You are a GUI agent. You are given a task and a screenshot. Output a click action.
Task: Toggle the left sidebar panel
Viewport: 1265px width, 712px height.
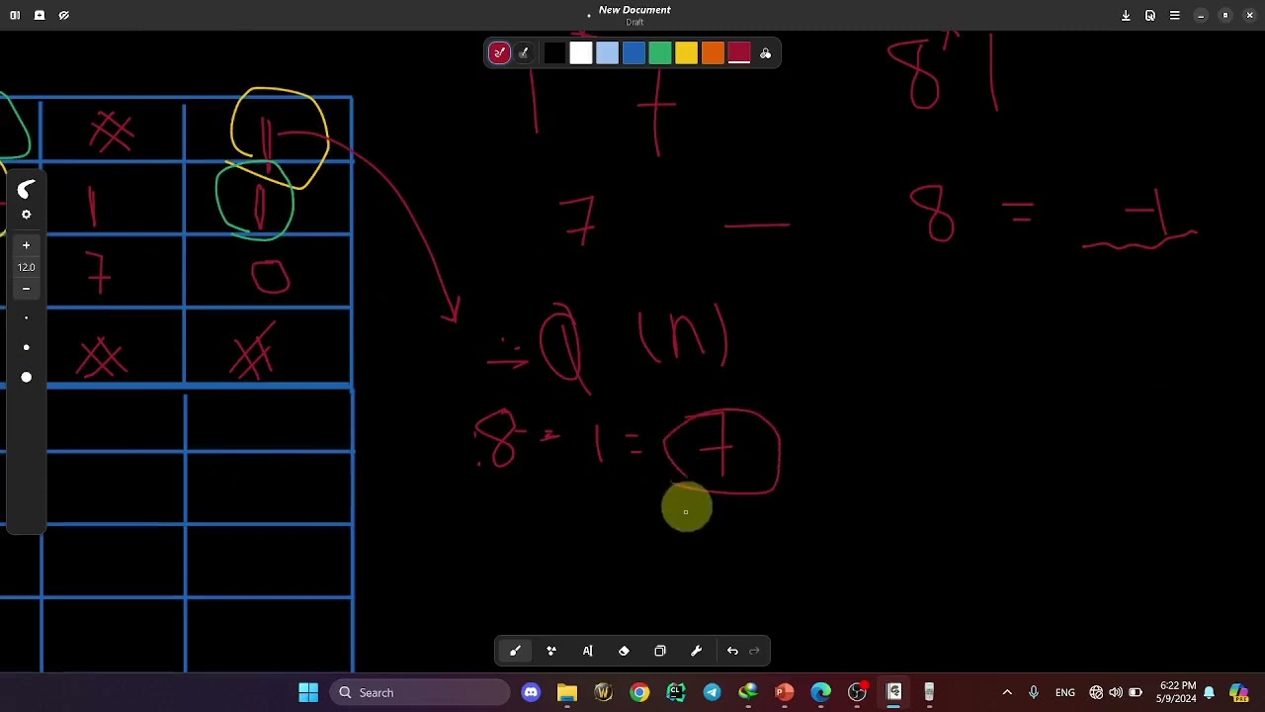[x=15, y=15]
